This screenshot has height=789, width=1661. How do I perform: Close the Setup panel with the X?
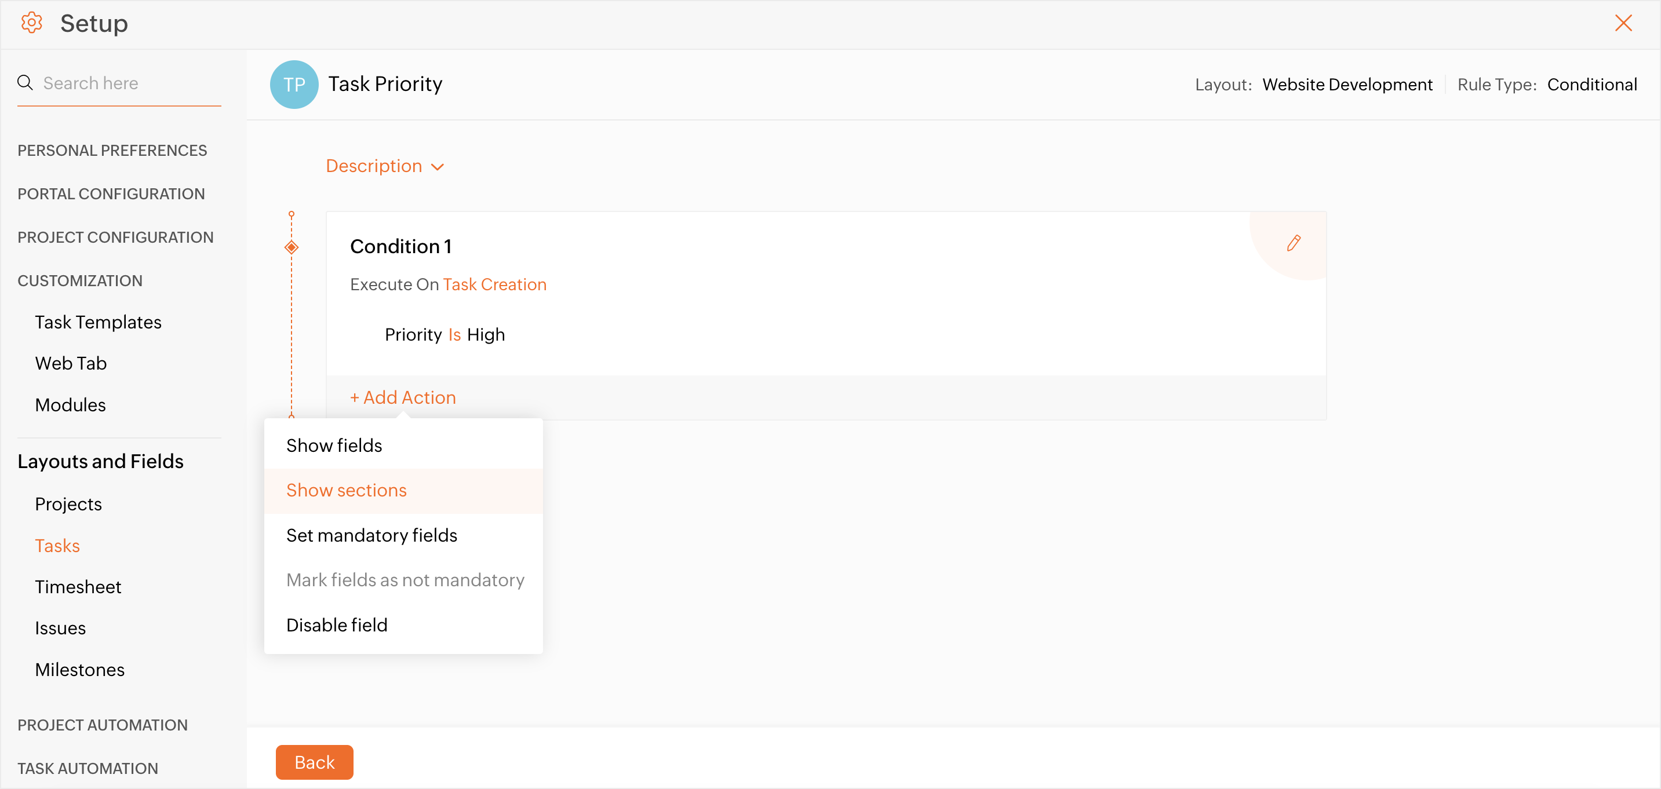click(x=1623, y=23)
